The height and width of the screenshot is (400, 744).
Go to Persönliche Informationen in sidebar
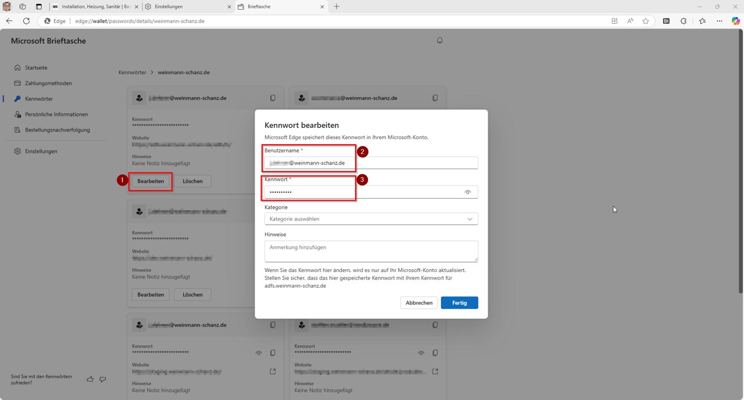[56, 115]
